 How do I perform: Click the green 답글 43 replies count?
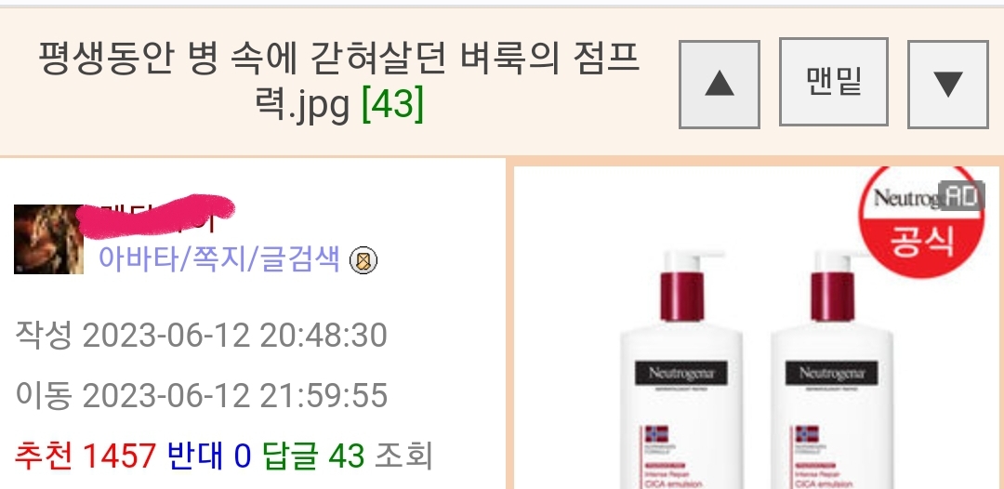pos(314,456)
